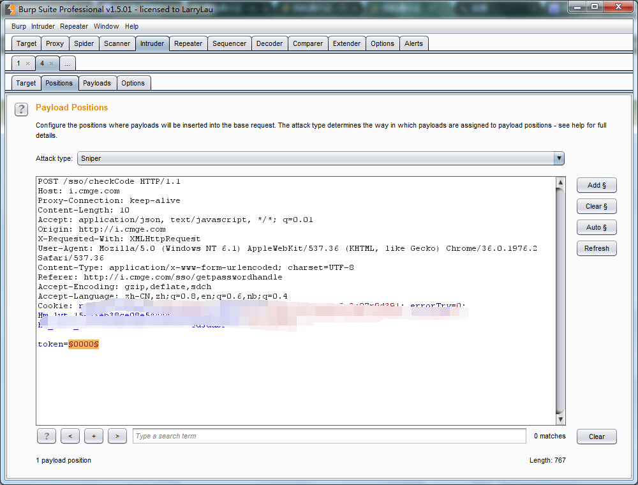Viewport: 638px width, 485px height.
Task: Click into the search term field
Action: point(329,436)
